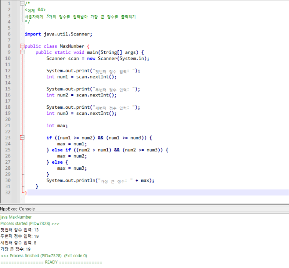Click 'java.util.Scanner;' on line 6
289x268 pixels.
click(x=68, y=34)
